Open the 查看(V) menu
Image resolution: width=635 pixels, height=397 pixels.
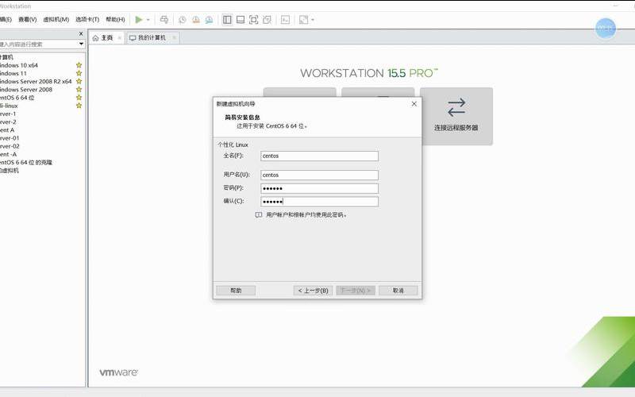coord(28,19)
